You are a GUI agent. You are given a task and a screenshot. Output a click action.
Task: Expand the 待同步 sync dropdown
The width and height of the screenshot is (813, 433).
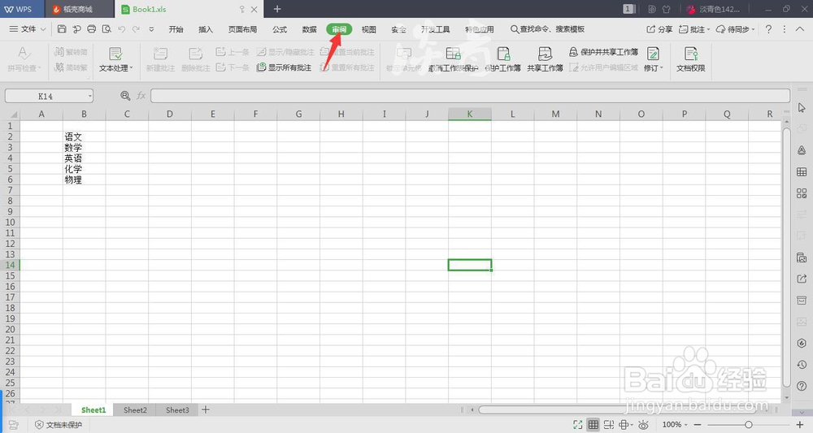coord(753,29)
